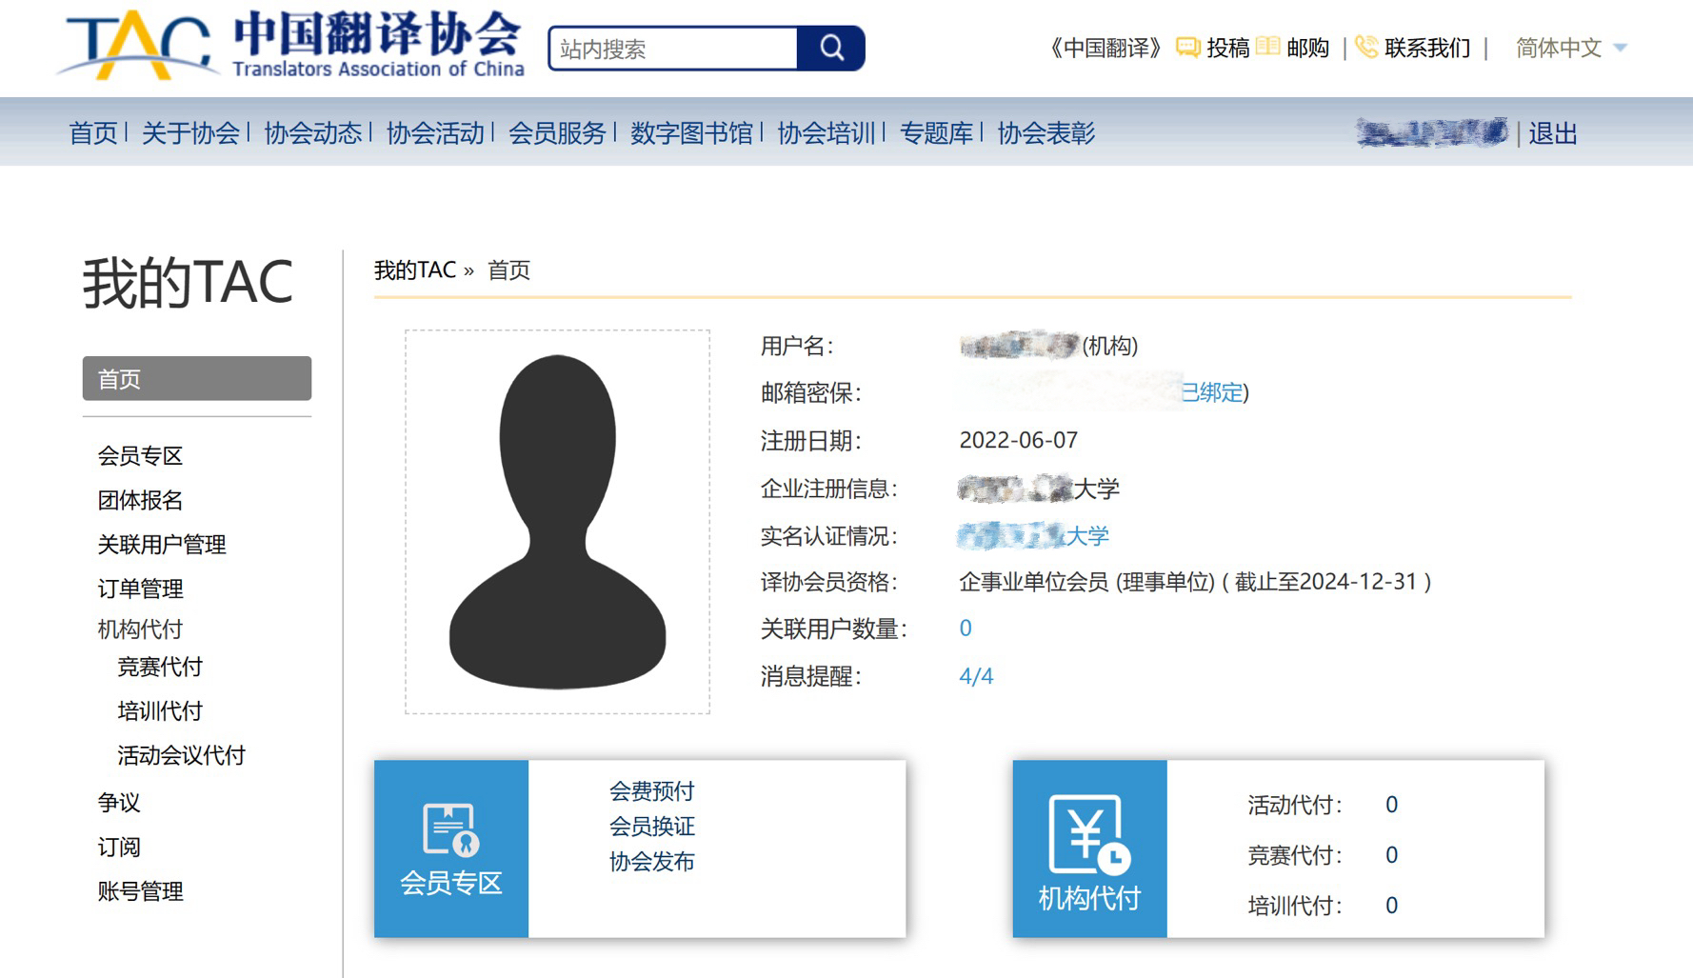Open the 4/4 message reminder link
1693x978 pixels.
point(976,676)
